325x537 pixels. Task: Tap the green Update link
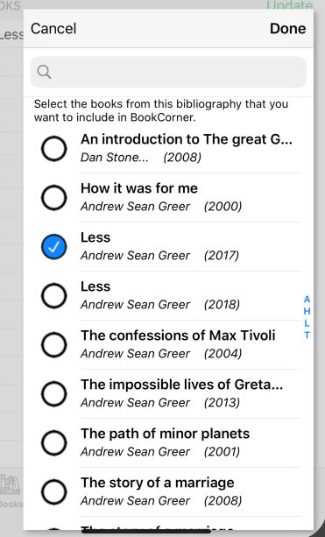pos(289,4)
